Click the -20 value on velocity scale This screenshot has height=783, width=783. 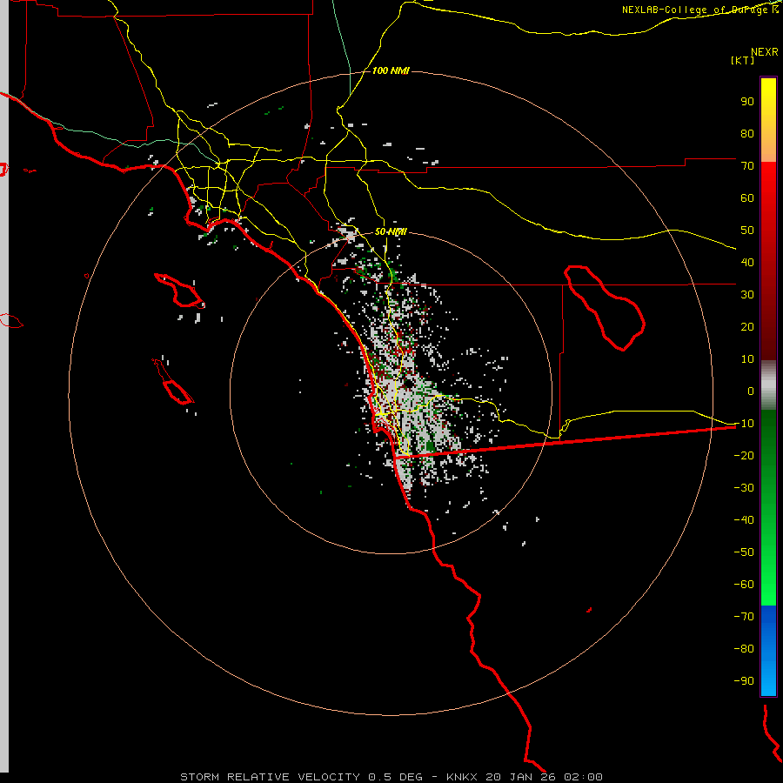(744, 455)
